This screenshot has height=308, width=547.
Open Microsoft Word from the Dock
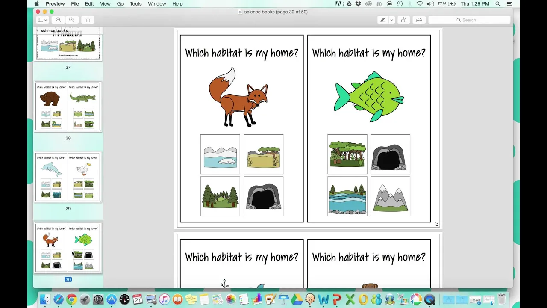click(x=323, y=299)
